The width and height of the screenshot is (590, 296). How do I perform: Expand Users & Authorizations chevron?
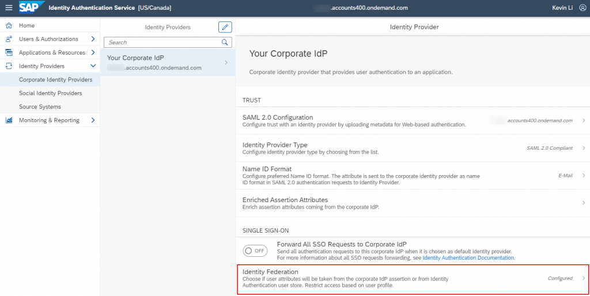[x=93, y=39]
